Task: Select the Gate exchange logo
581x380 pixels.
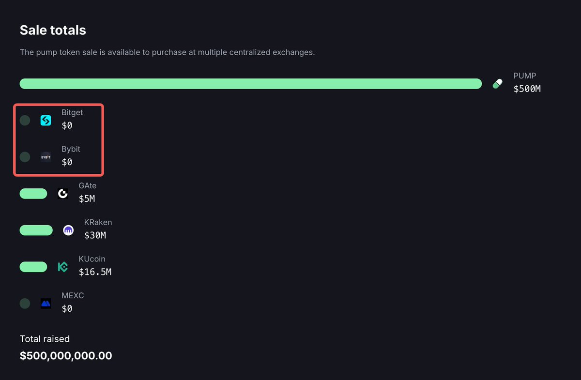Action: (63, 194)
